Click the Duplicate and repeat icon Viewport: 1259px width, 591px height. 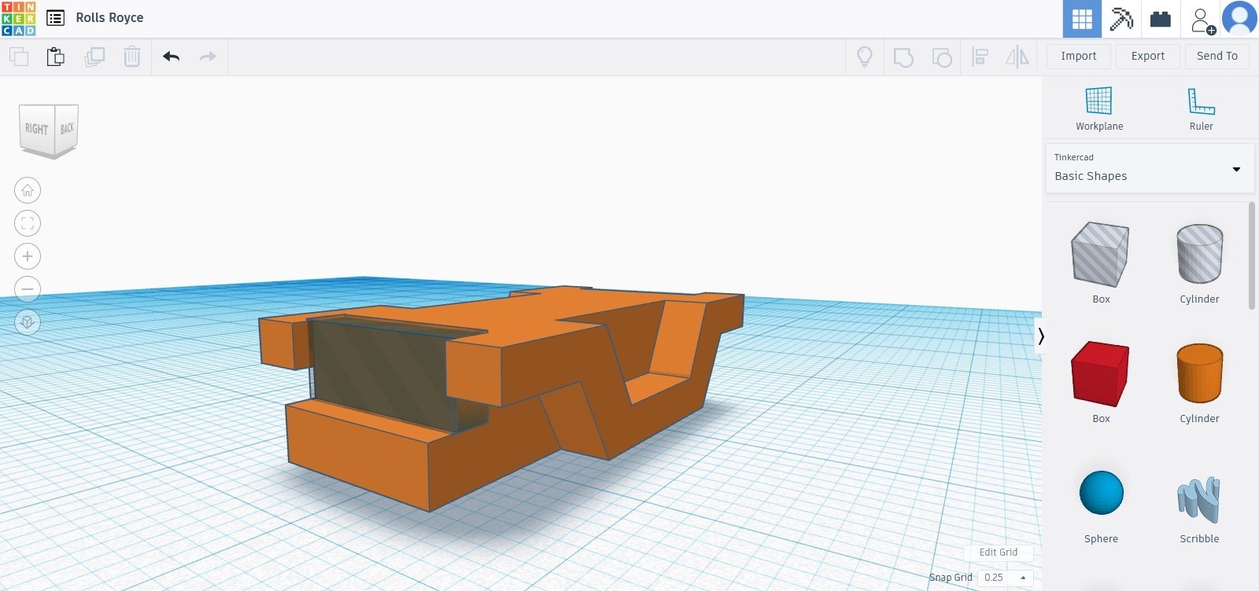click(94, 57)
